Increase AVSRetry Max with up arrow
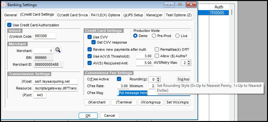This screenshot has width=268, height=122. [x=189, y=61]
